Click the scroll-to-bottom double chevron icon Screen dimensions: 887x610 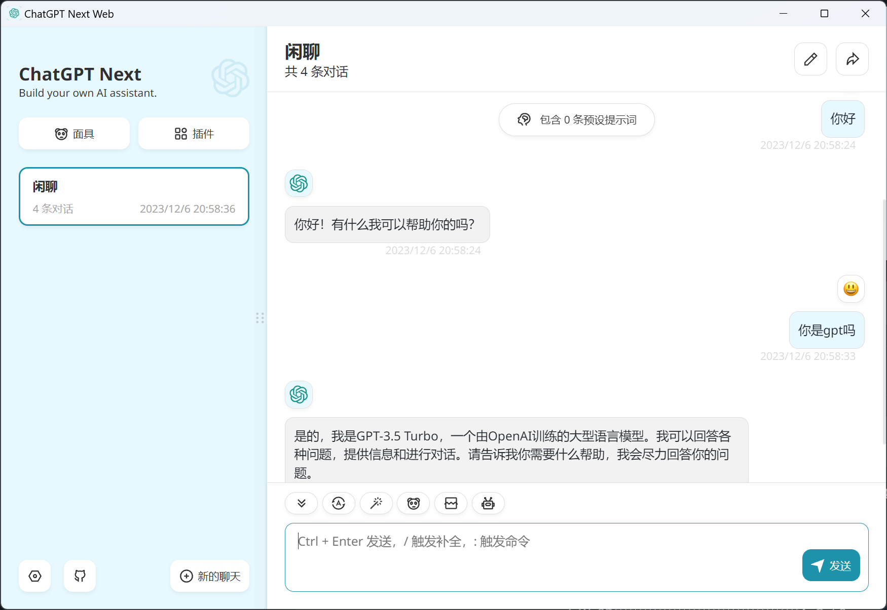[302, 503]
